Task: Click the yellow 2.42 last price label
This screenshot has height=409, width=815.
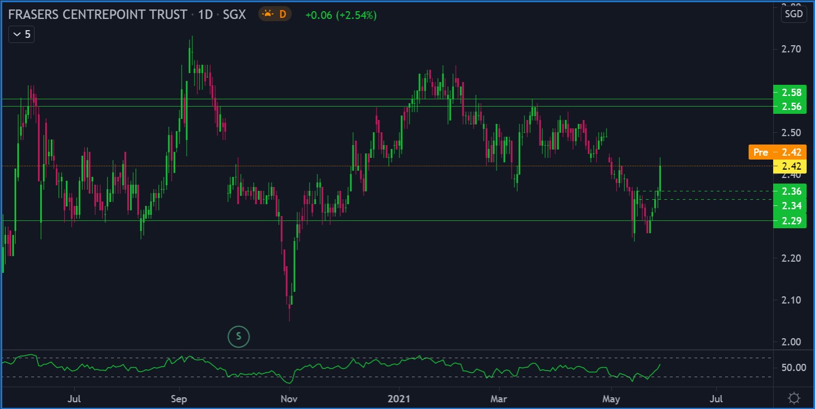Action: (x=790, y=166)
